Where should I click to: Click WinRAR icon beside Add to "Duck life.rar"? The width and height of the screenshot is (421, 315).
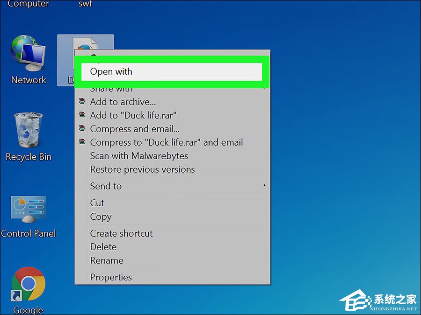(82, 115)
